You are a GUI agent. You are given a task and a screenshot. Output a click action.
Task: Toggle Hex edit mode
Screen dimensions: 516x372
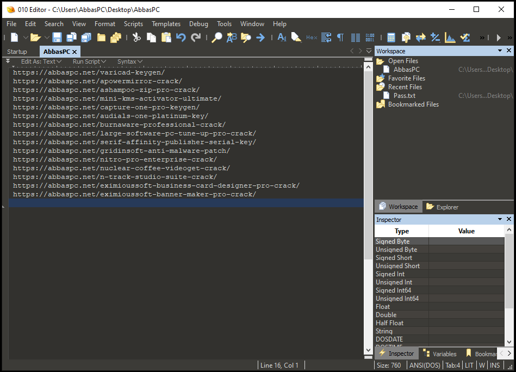point(312,38)
